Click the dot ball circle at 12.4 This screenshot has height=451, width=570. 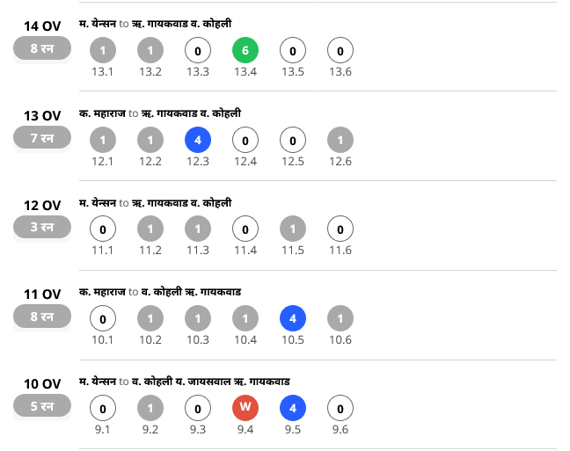(245, 141)
